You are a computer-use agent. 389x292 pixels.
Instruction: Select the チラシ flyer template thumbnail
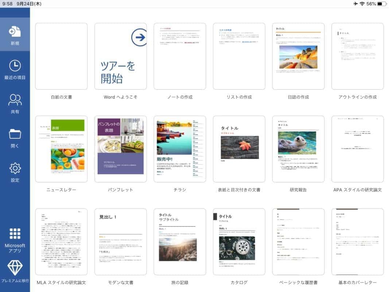(180, 149)
